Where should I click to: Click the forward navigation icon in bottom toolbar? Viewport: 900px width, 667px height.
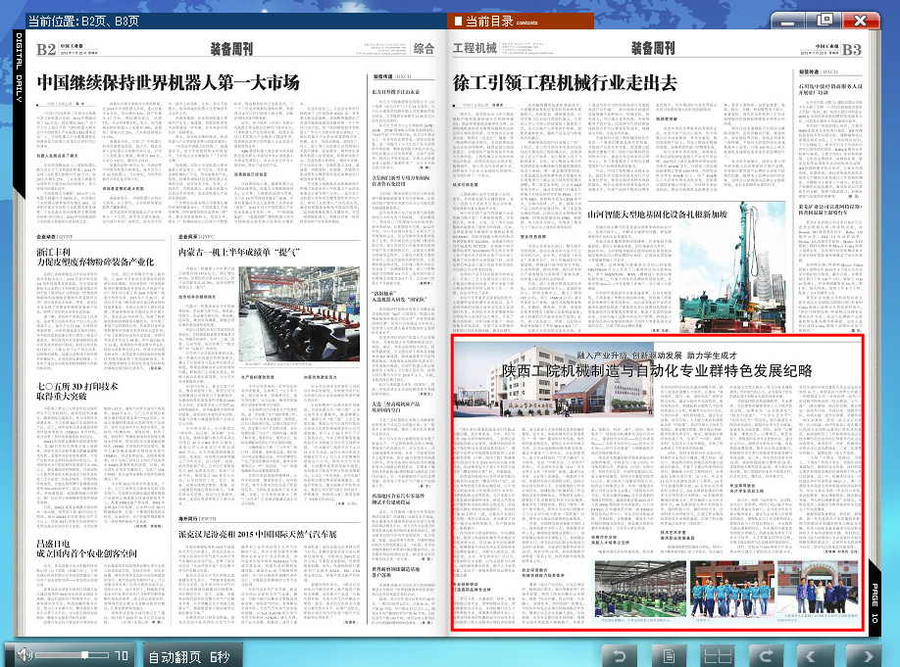click(x=767, y=652)
